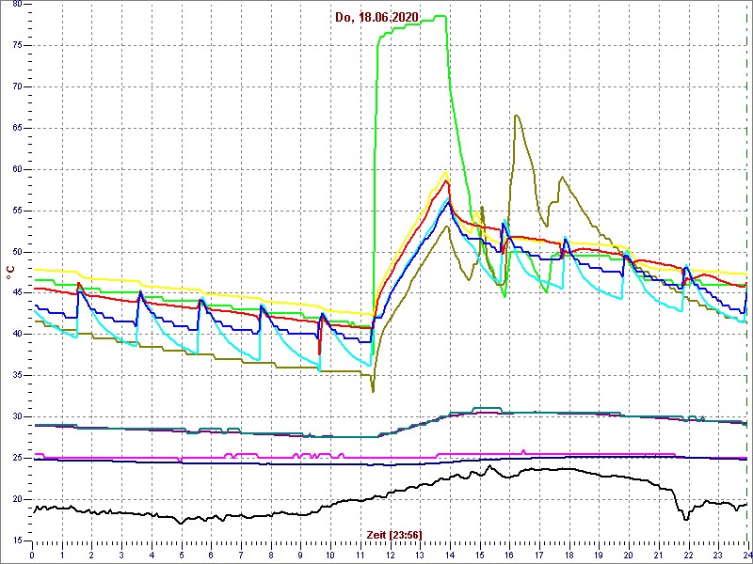Click hour 24 at the time axis end
This screenshot has height=564, width=753.
(x=746, y=555)
